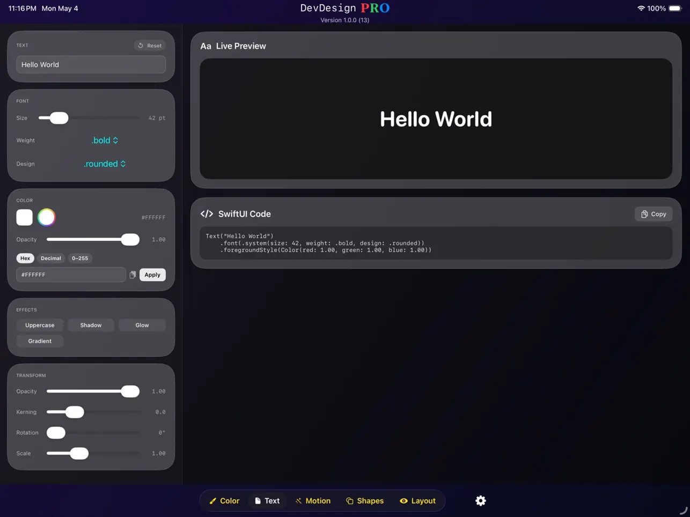The width and height of the screenshot is (690, 517).
Task: Toggle the Shadow effect
Action: coord(91,325)
